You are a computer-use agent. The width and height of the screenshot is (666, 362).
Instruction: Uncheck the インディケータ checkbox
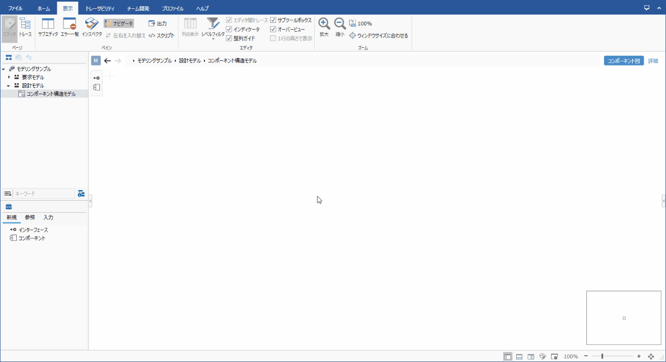pyautogui.click(x=229, y=29)
